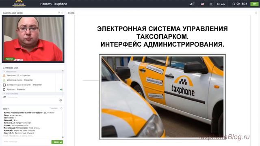The width and height of the screenshot is (260, 146).
Task: Select aldashova maria Presenter attendee row
Action: click(x=32, y=80)
